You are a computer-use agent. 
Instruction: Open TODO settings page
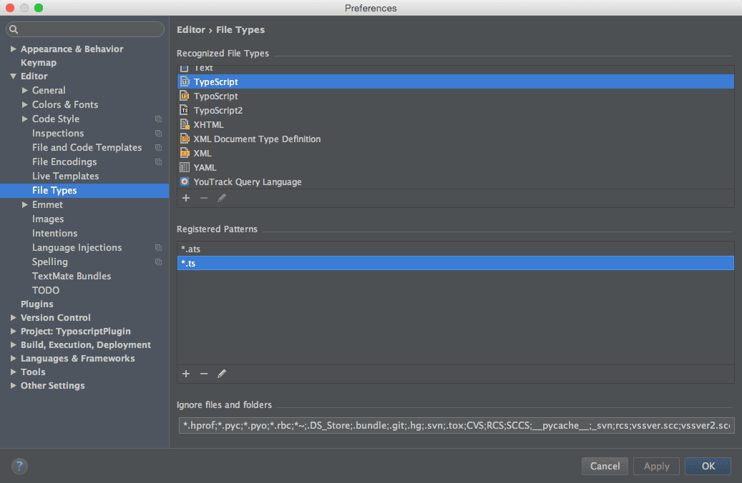(x=45, y=290)
